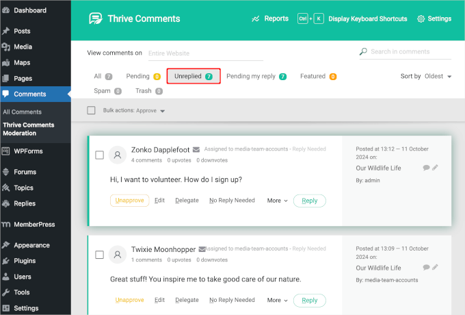Open Thrive Comments Moderation submenu item
Screen dimensions: 465x315
[29, 129]
